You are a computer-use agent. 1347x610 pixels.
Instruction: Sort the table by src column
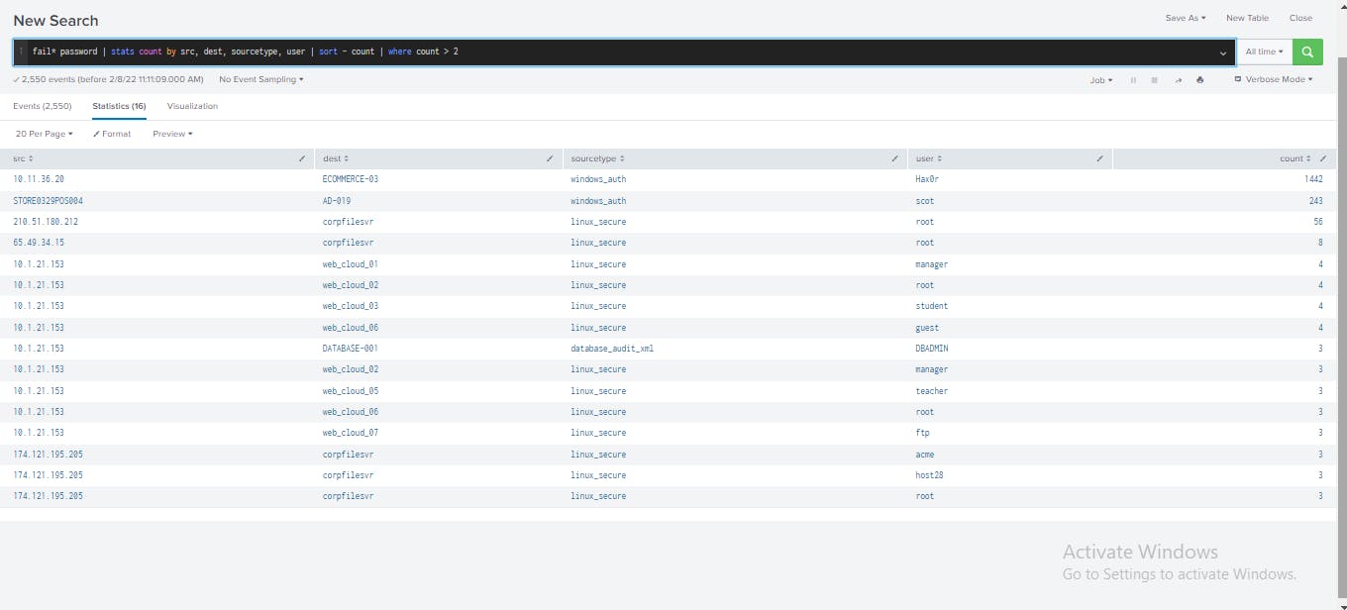[23, 158]
